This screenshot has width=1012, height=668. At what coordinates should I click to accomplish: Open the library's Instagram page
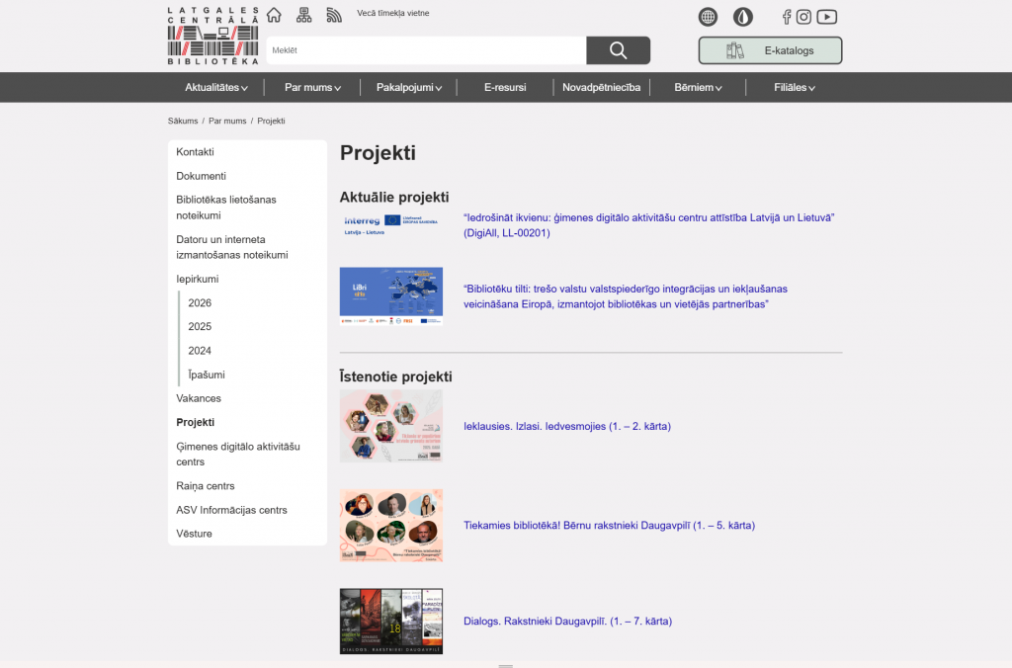[x=804, y=17]
